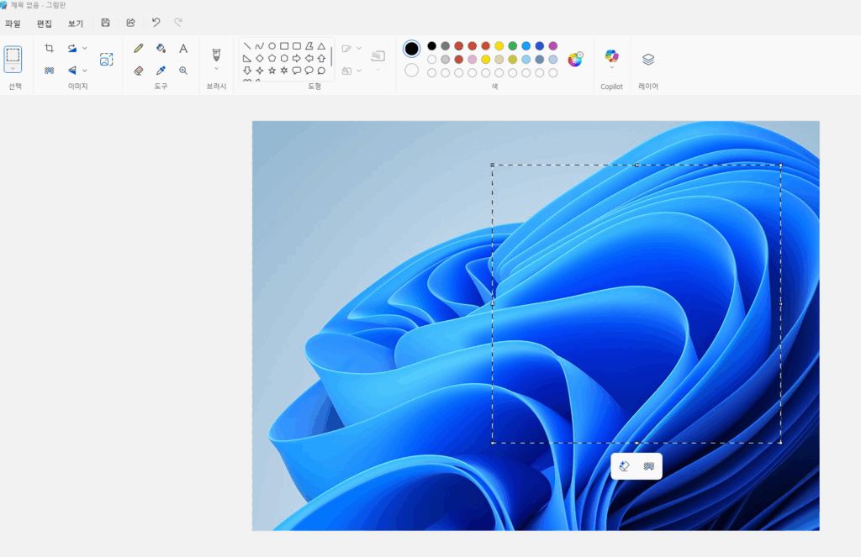Viewport: 861px width, 557px height.
Task: Click generative erase in floating toolbar
Action: coord(624,466)
